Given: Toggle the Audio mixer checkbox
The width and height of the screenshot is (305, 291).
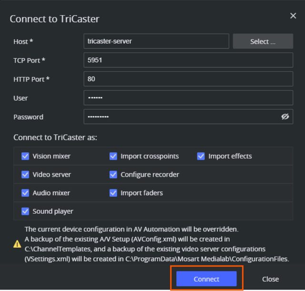Looking at the screenshot, I should click(x=25, y=193).
